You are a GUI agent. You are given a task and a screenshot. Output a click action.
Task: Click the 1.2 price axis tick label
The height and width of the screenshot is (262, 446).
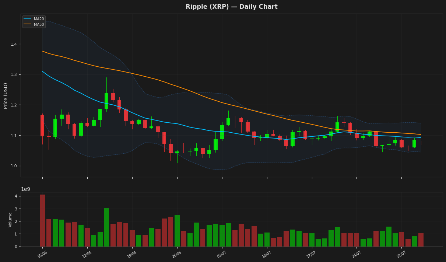pyautogui.click(x=14, y=105)
